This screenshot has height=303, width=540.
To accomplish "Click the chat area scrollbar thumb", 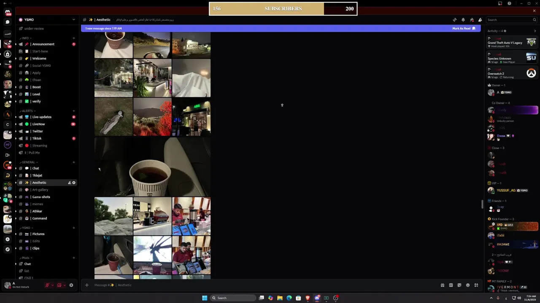I will pos(483,204).
